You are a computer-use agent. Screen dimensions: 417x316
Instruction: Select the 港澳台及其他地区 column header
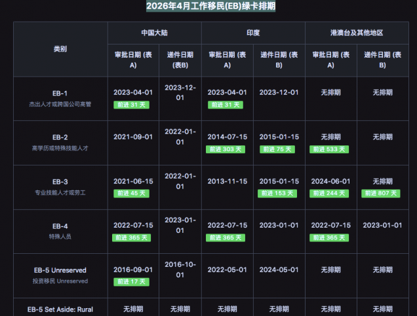coord(357,33)
